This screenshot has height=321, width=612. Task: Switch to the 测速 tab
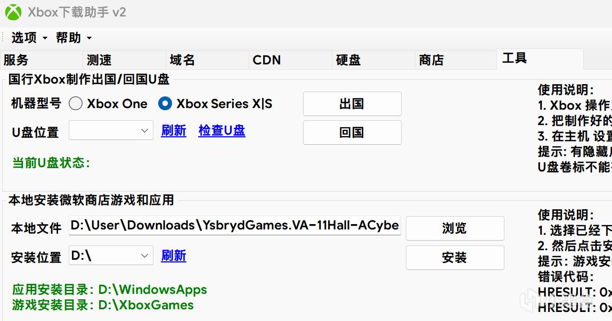coord(99,60)
